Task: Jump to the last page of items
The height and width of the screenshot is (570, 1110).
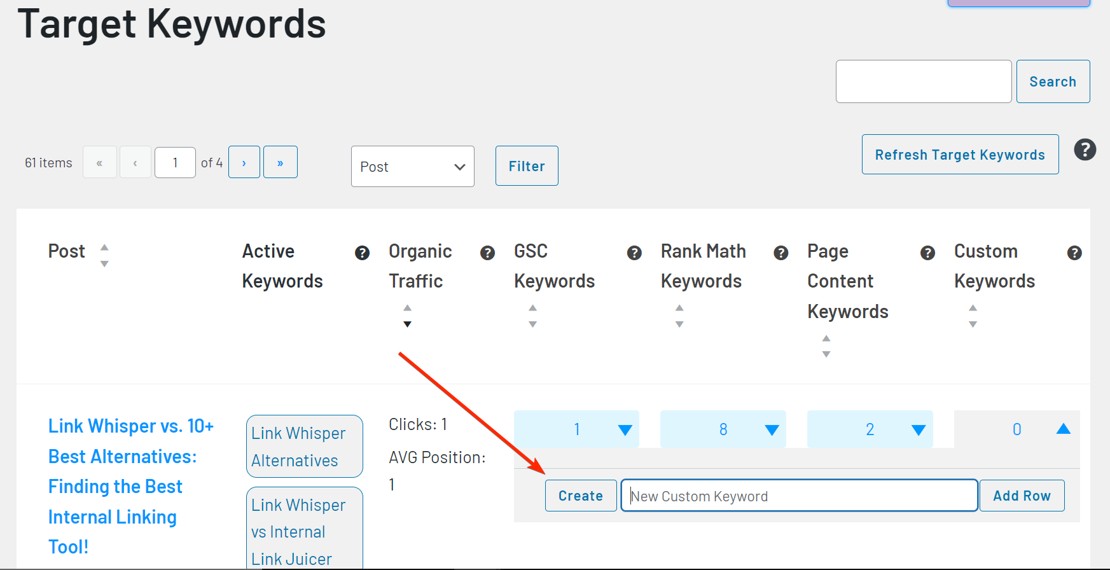Action: point(280,162)
